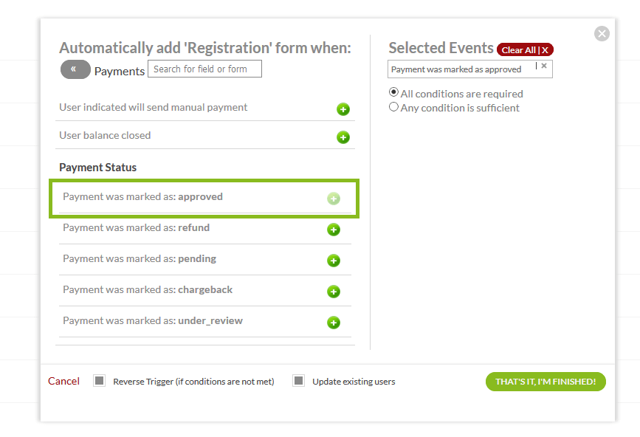Enable the Reverse Trigger checkbox
The image size is (640, 437).
[x=99, y=381]
